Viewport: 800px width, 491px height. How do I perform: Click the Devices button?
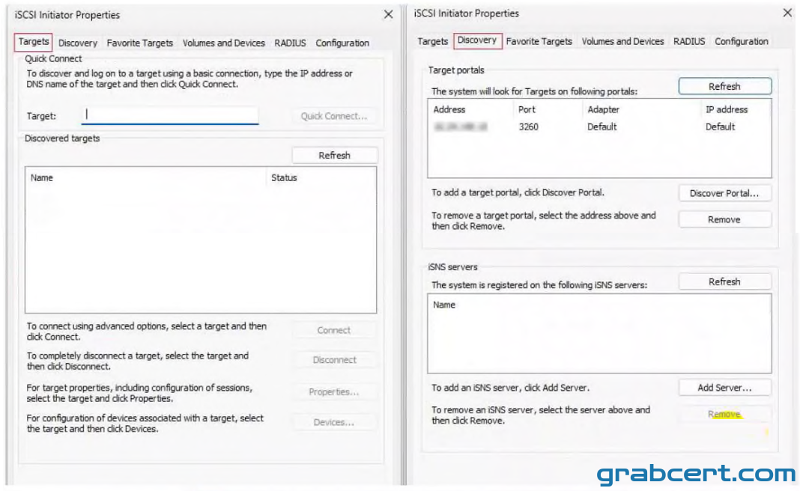[333, 422]
